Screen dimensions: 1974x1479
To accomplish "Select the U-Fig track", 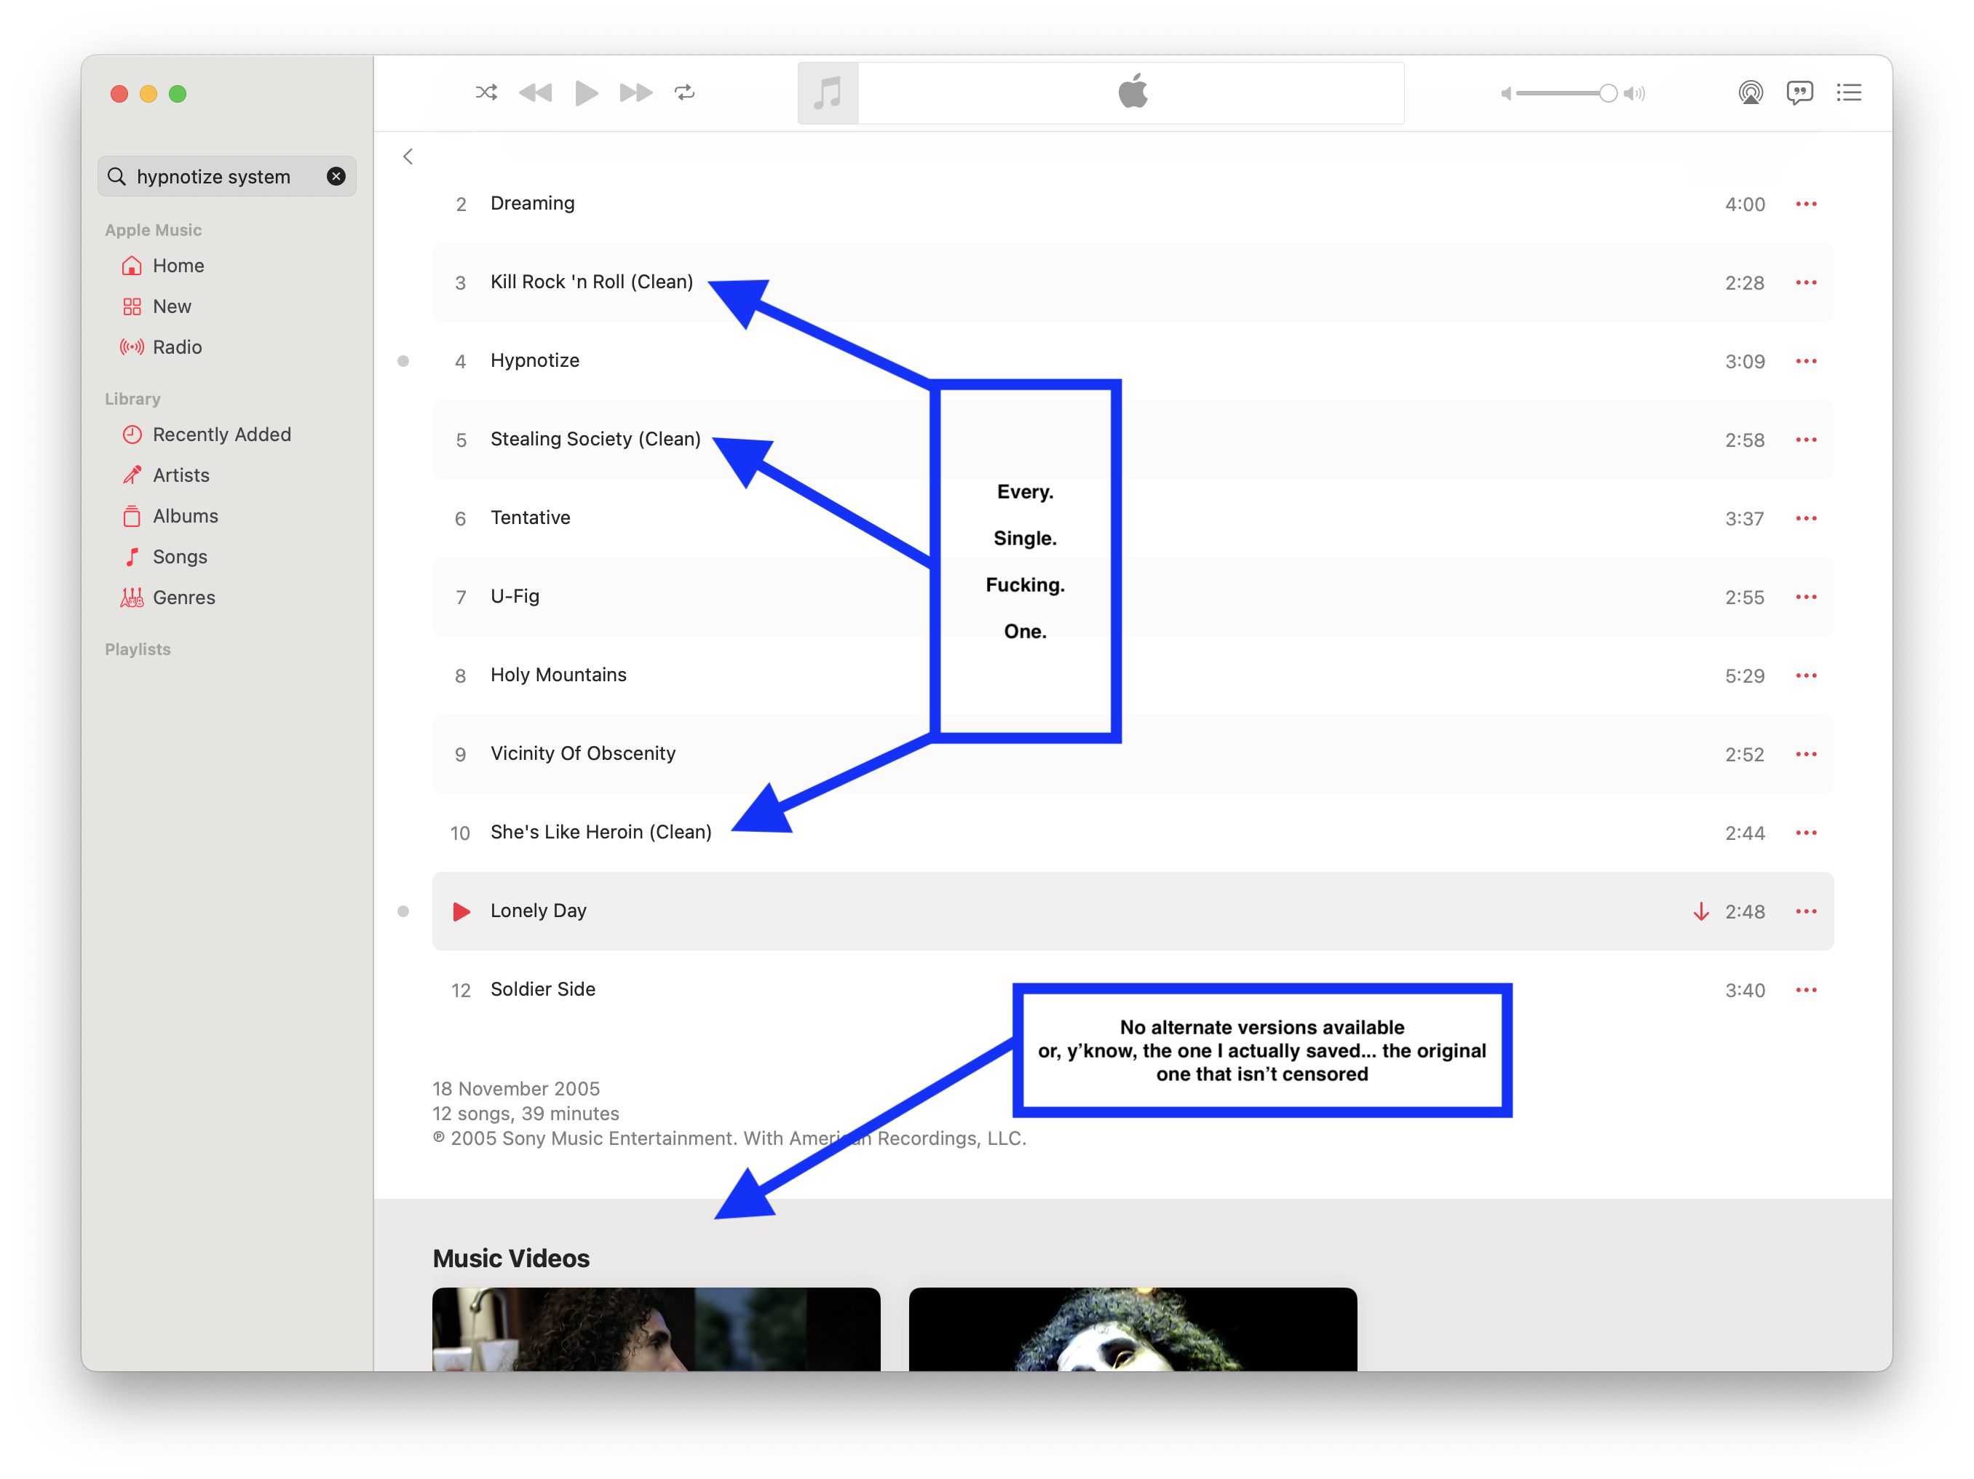I will [x=1133, y=597].
